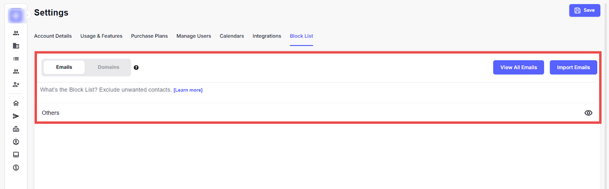This screenshot has width=609, height=189.
Task: Click the View All Emails button
Action: 518,68
